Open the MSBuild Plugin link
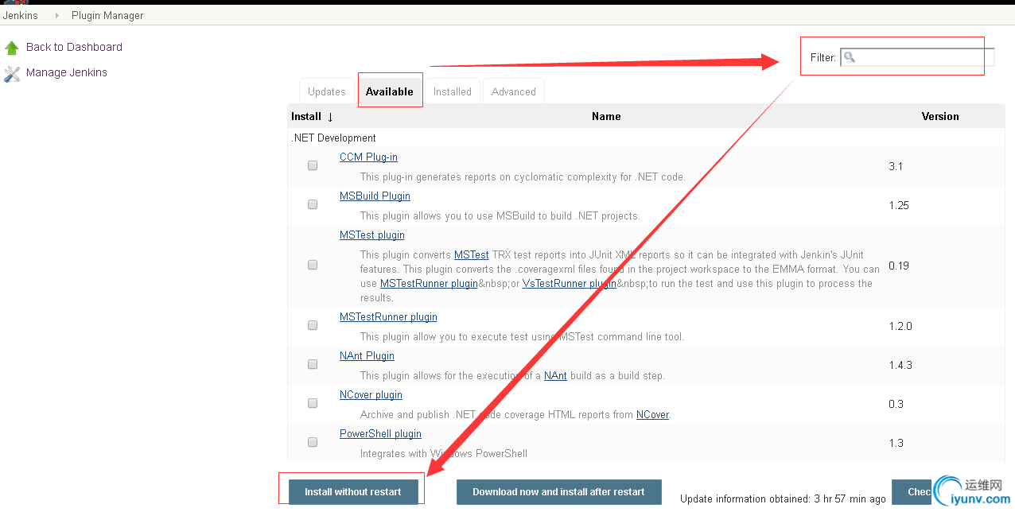The image size is (1015, 512). [x=375, y=196]
